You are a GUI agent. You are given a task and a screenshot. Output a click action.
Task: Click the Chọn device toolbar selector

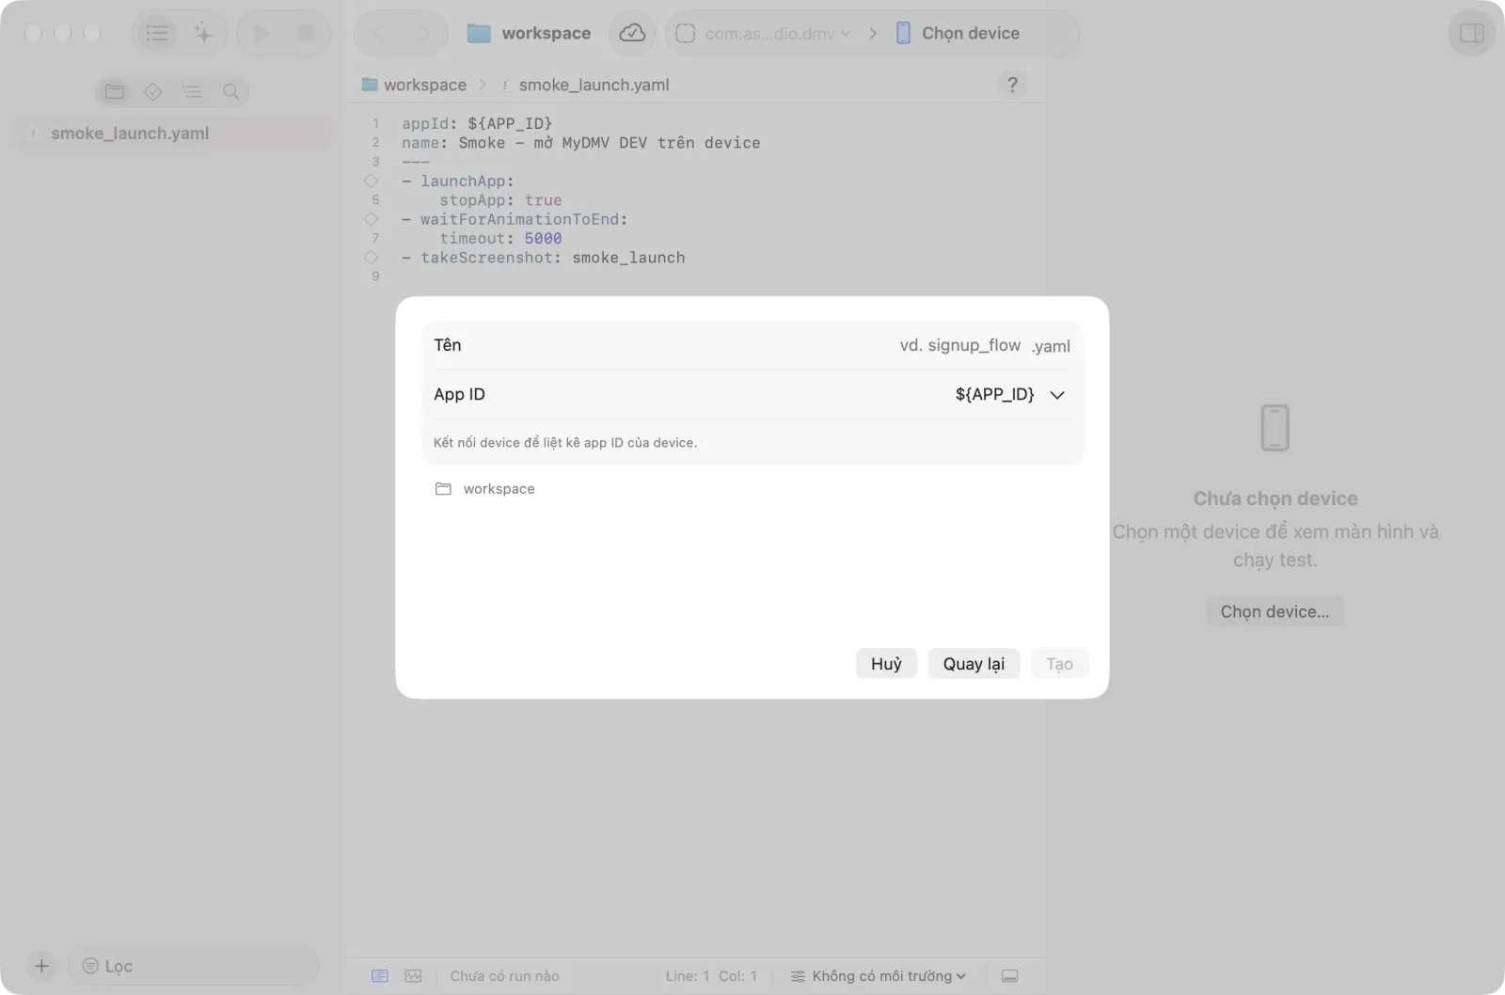pos(958,34)
